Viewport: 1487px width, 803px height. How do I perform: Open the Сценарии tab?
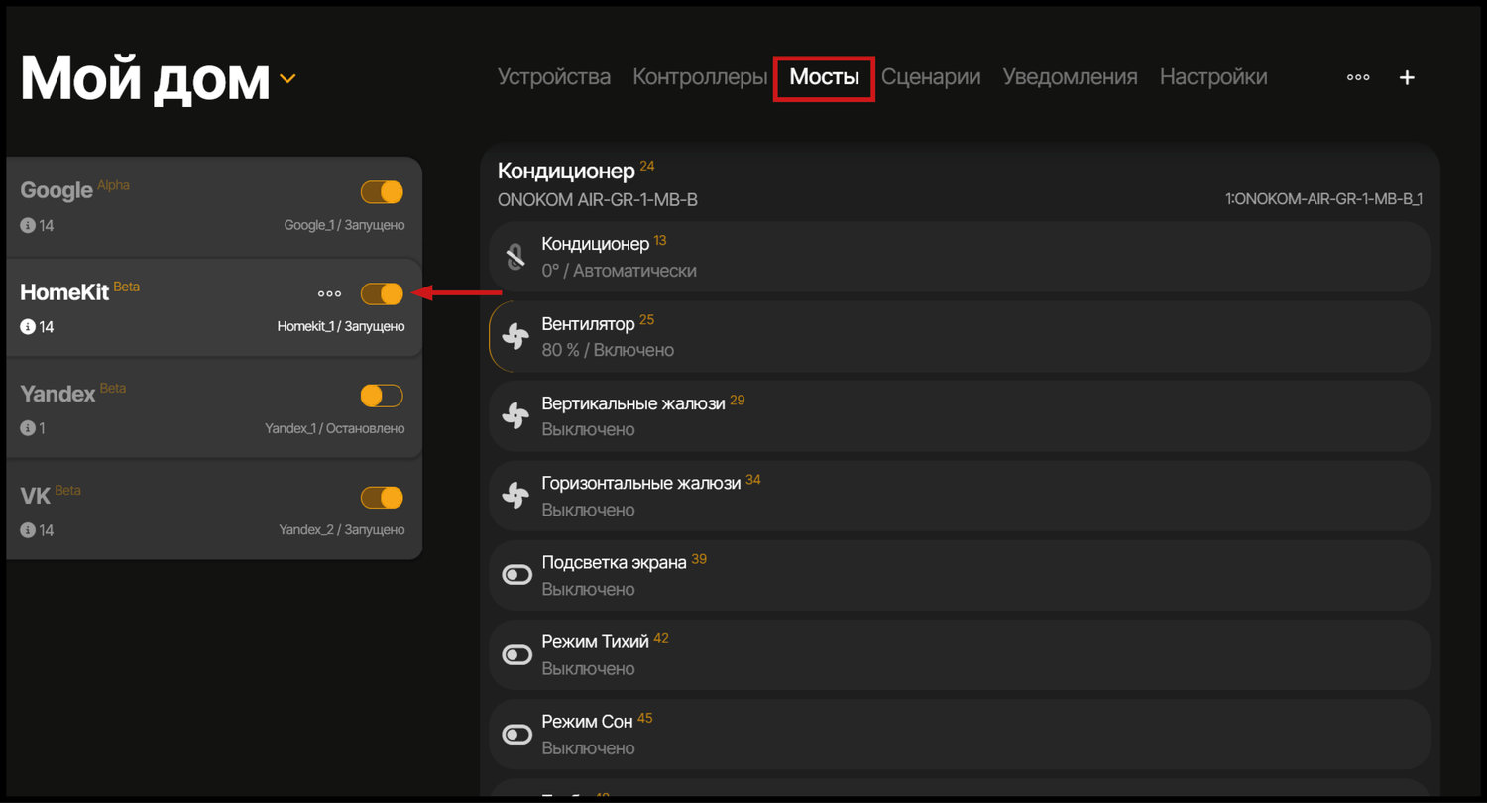pos(931,77)
